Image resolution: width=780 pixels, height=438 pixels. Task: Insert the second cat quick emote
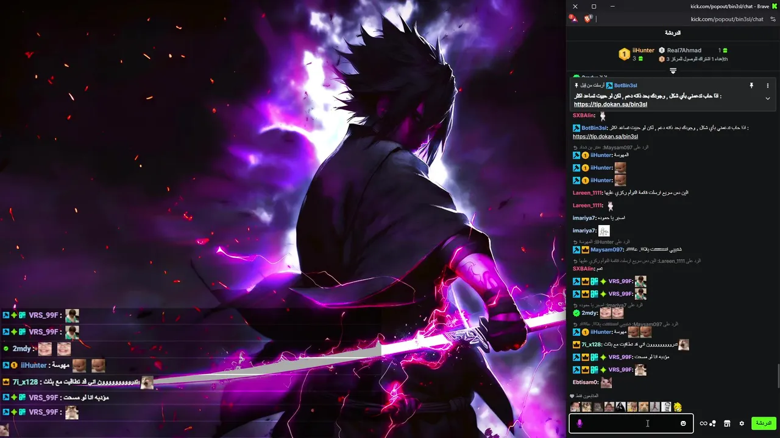coord(586,407)
